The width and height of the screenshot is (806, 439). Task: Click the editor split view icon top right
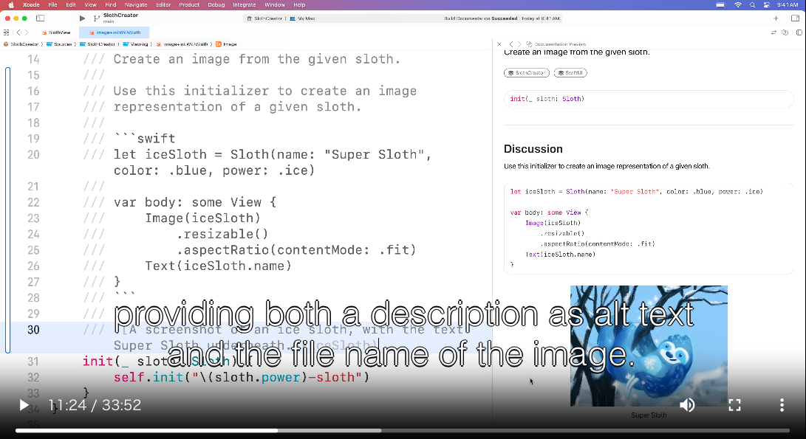(799, 32)
